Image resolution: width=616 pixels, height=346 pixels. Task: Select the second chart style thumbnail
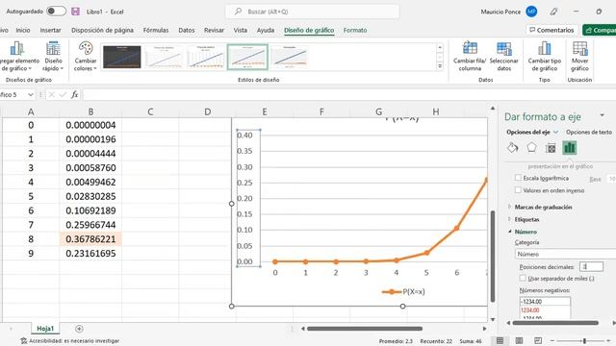pyautogui.click(x=164, y=57)
